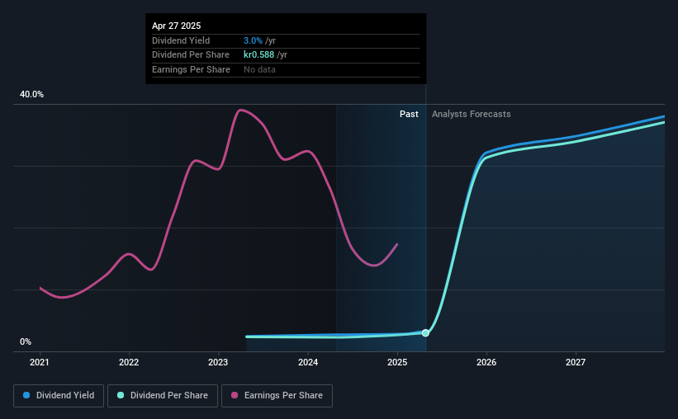Screen dimensions: 678x419
Task: Click the 2022 x-axis label
Action: (x=129, y=362)
